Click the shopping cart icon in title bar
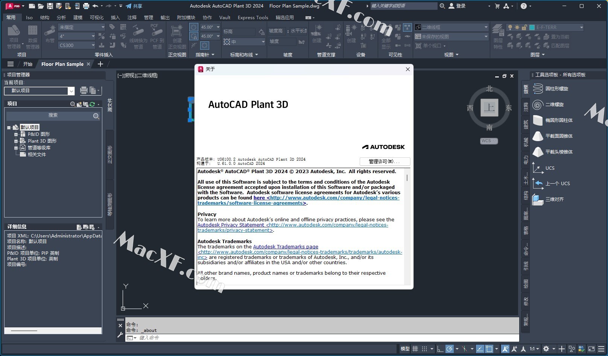This screenshot has height=356, width=608. pyautogui.click(x=497, y=6)
